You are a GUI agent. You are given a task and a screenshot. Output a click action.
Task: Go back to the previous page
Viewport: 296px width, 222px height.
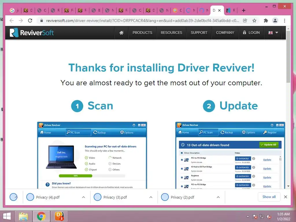12,21
